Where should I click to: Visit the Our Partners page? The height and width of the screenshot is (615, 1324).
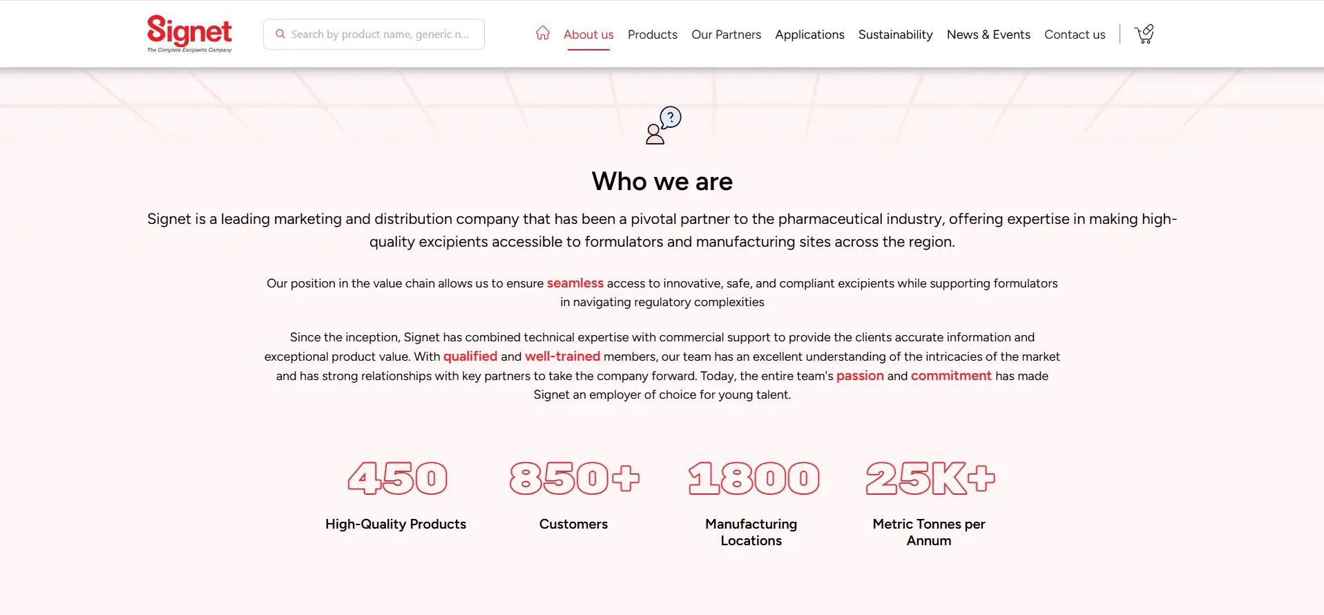(x=726, y=34)
